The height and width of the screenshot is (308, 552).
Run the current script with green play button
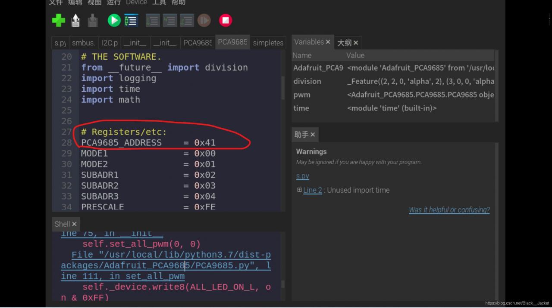pos(114,20)
